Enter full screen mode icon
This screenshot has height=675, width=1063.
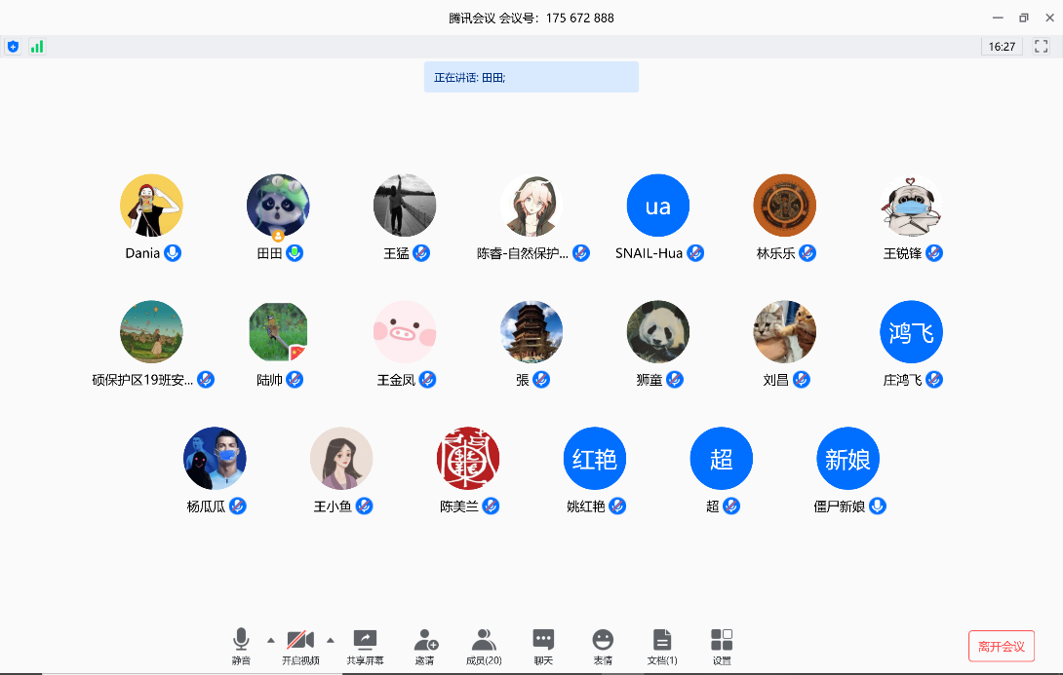click(1042, 47)
